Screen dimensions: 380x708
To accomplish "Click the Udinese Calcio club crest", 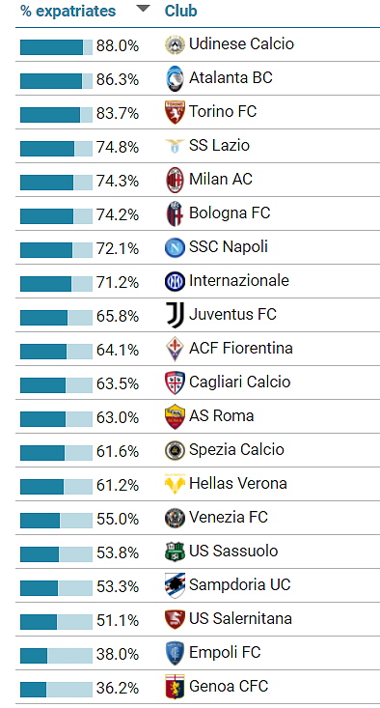I will 175,44.
